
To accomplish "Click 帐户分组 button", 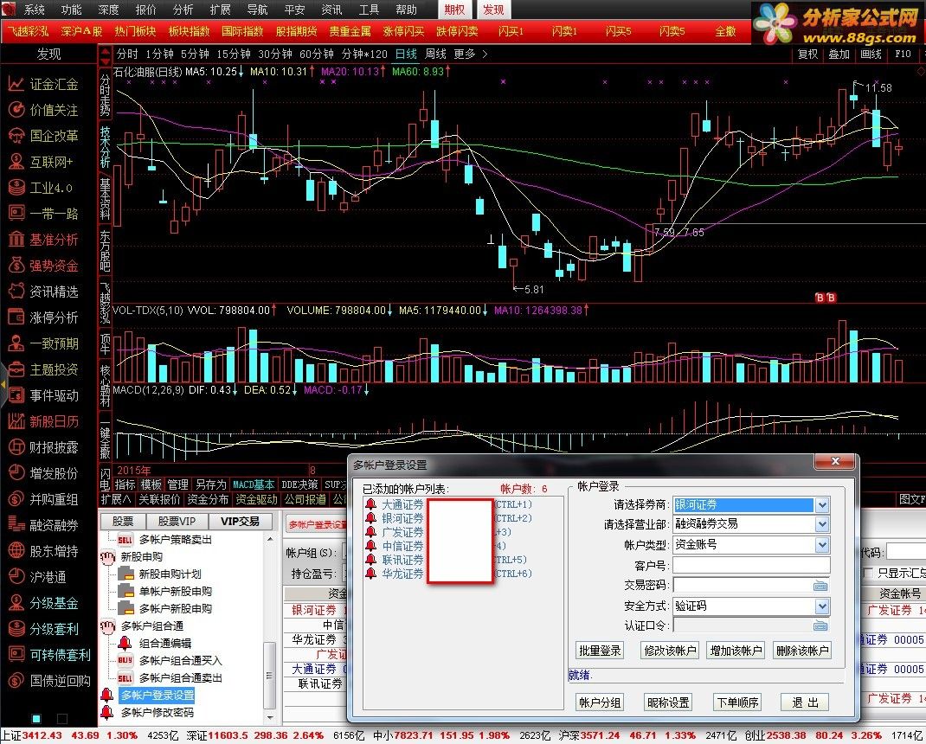I will pyautogui.click(x=600, y=702).
